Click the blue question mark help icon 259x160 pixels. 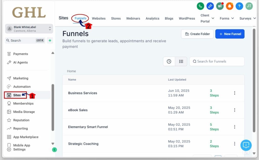[239, 6]
